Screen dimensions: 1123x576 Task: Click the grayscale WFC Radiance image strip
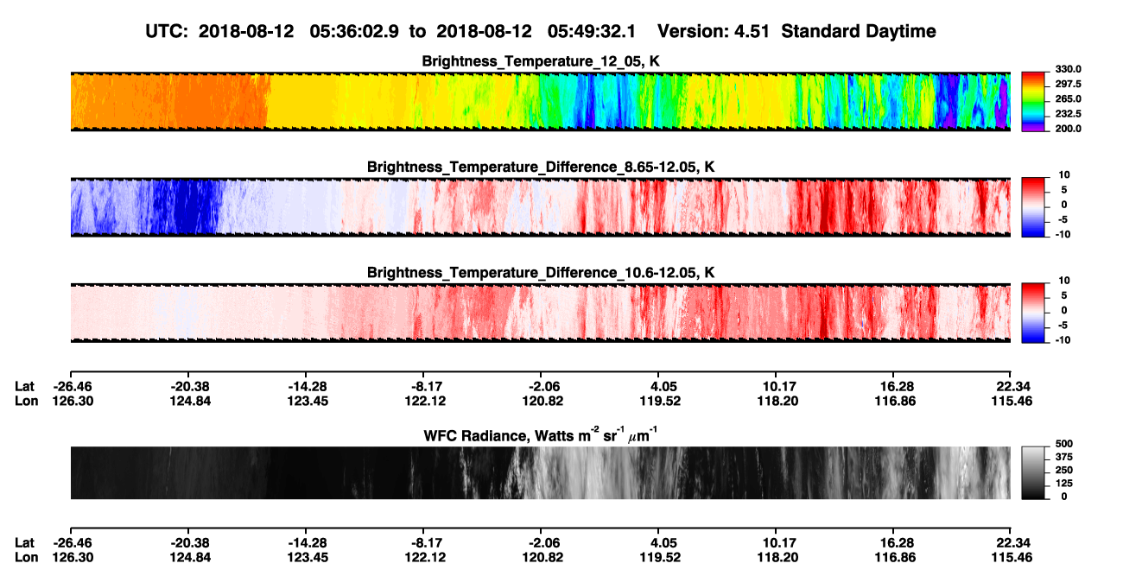(540, 472)
